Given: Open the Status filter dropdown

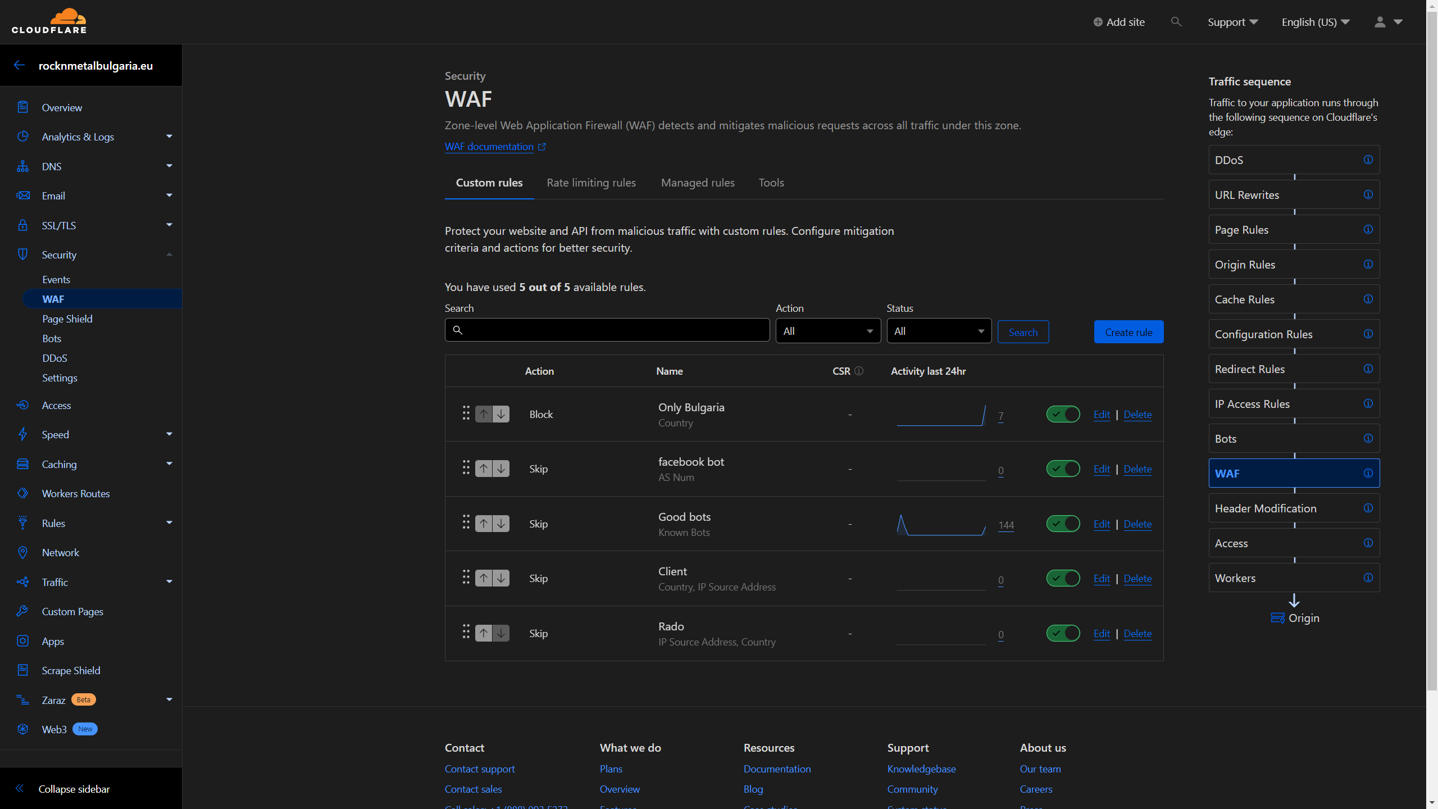Looking at the screenshot, I should [x=939, y=331].
